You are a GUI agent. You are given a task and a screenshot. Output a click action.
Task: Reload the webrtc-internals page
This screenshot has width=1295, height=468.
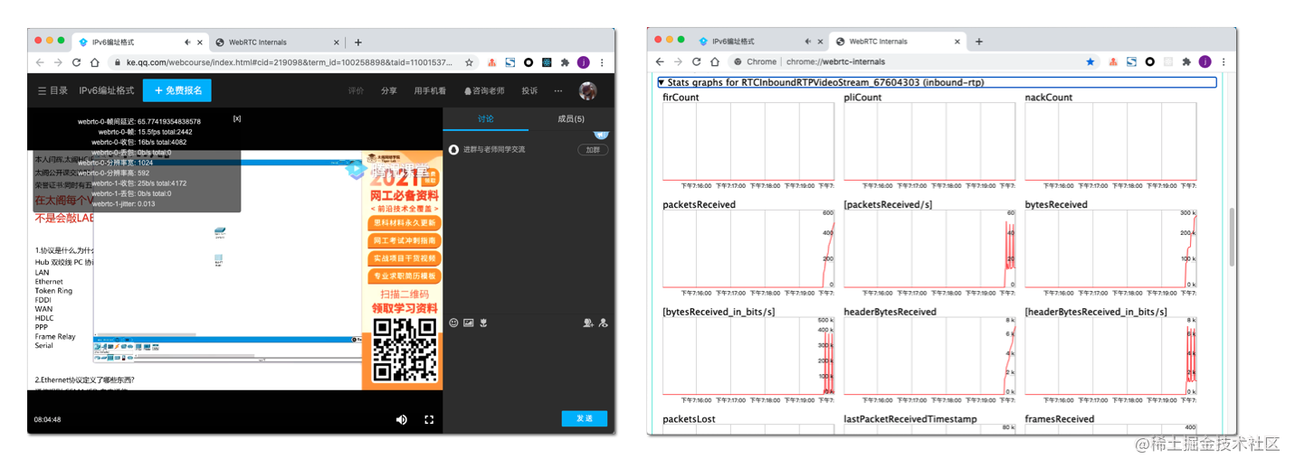click(696, 62)
